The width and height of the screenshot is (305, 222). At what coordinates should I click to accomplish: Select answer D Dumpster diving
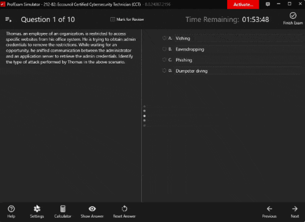pyautogui.click(x=164, y=71)
